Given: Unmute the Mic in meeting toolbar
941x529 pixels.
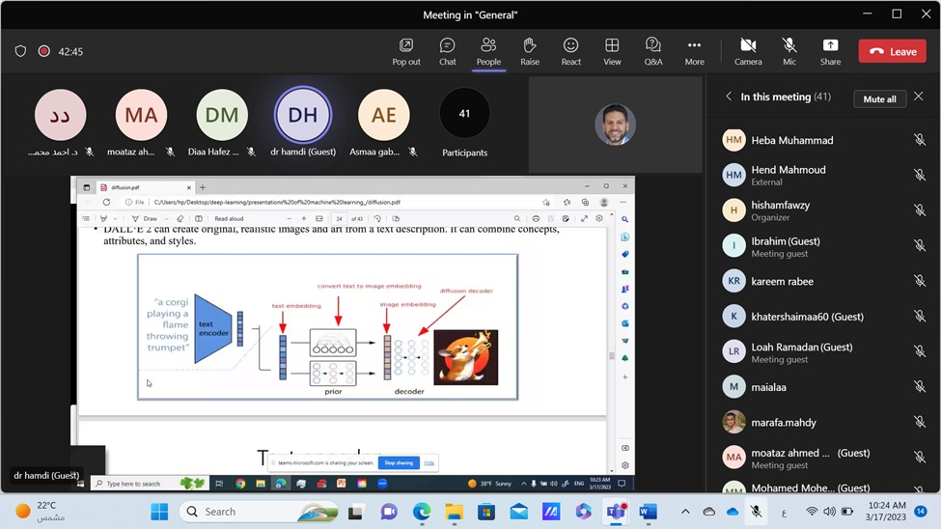Looking at the screenshot, I should pyautogui.click(x=789, y=51).
